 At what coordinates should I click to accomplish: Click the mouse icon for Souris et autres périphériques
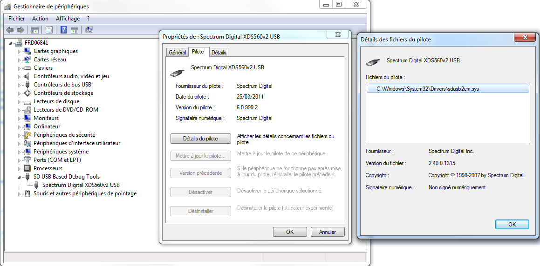(27, 193)
